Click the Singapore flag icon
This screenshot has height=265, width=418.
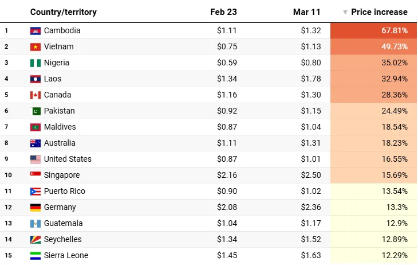(x=36, y=174)
